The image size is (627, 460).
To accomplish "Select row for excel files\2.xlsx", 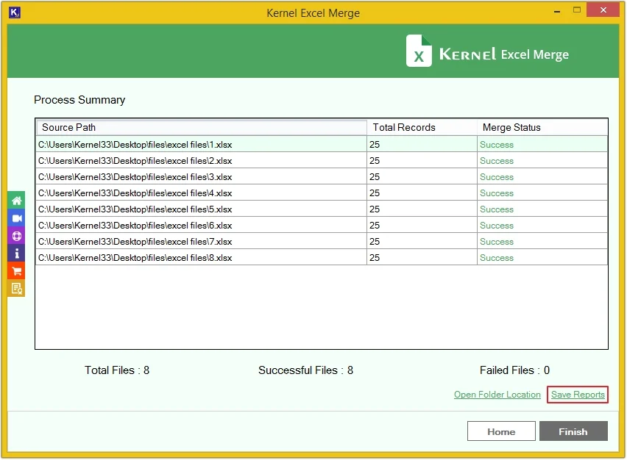I will click(322, 160).
